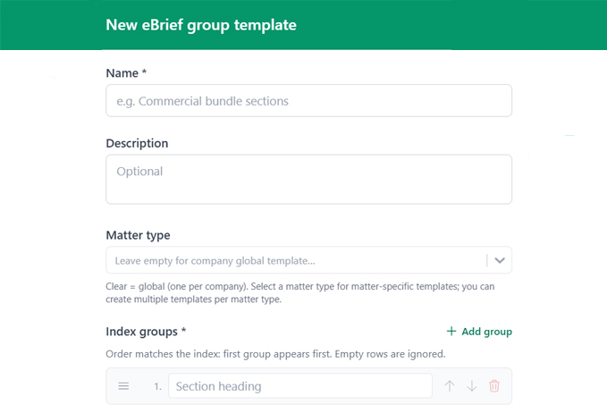Select the Section heading input box
607x413 pixels.
pyautogui.click(x=299, y=386)
